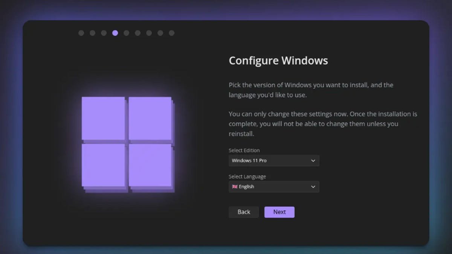Click the last progress step dot
This screenshot has width=452, height=254.
click(x=172, y=33)
